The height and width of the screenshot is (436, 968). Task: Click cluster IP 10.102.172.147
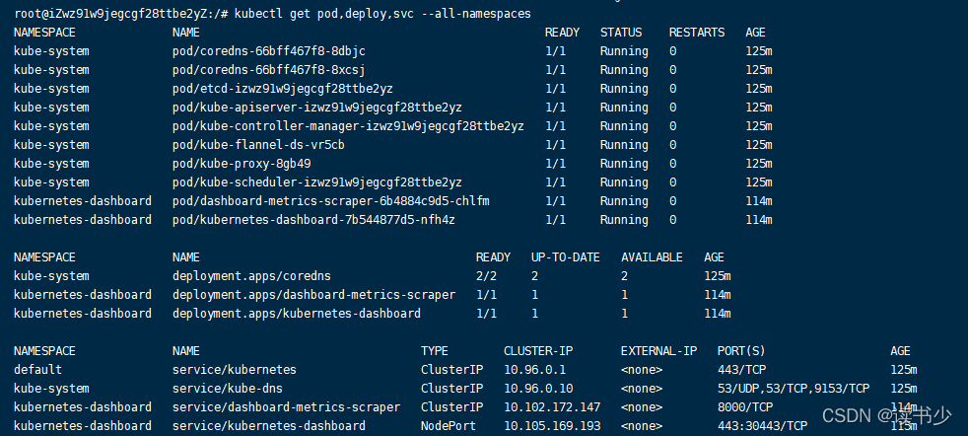click(551, 407)
